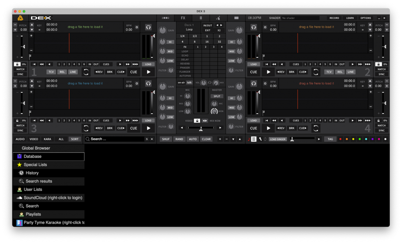The width and height of the screenshot is (402, 243).
Task: Click the deck 2 loop circular-arrows icon
Action: point(316,72)
